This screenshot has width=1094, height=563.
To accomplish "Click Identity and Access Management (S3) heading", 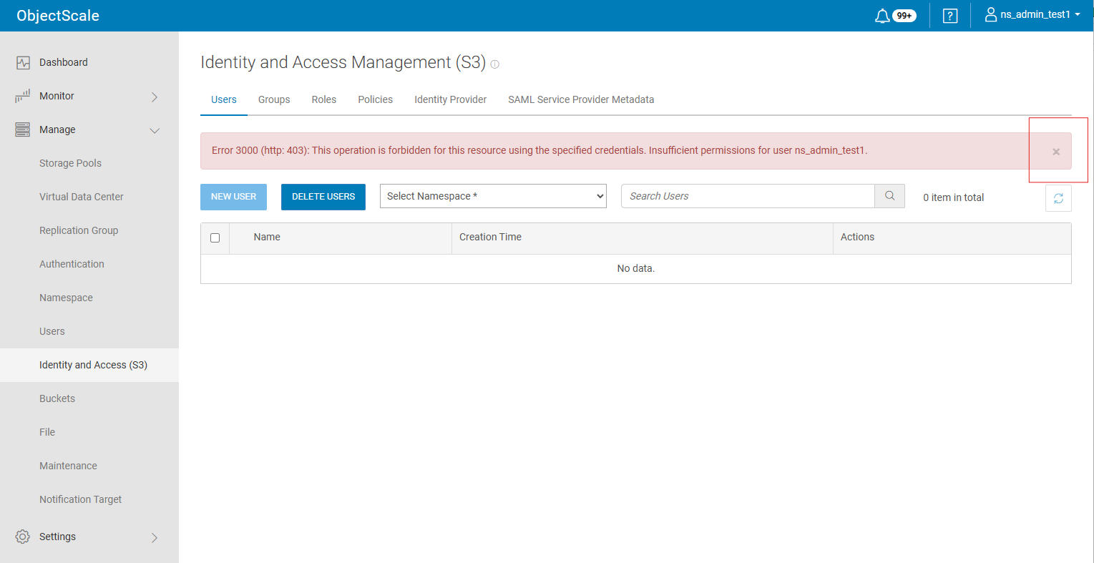I will point(343,62).
